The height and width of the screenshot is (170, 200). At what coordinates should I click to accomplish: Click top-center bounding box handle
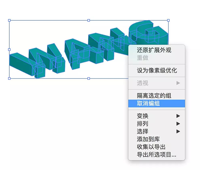pyautogui.click(x=89, y=20)
